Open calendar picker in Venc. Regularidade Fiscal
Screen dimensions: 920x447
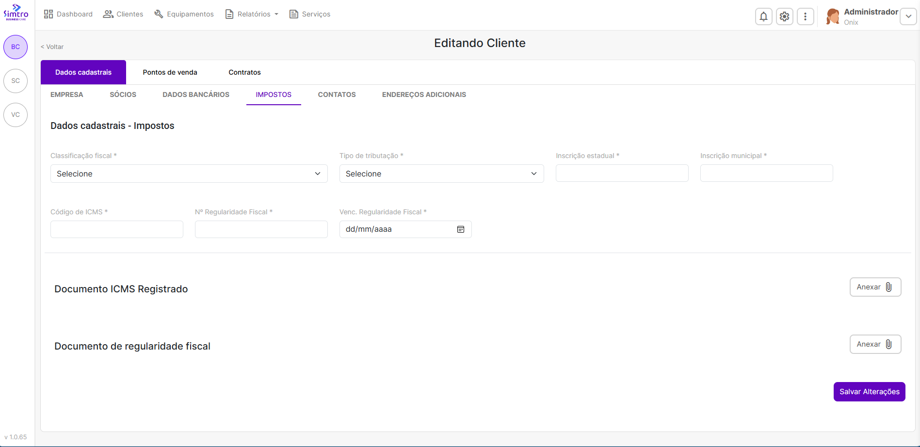460,229
